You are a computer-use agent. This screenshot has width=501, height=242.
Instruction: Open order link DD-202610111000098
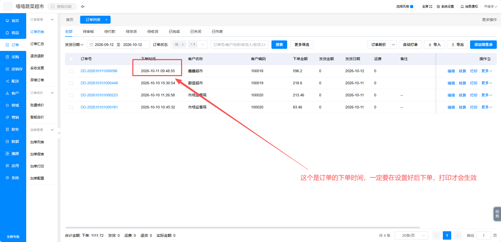click(99, 71)
